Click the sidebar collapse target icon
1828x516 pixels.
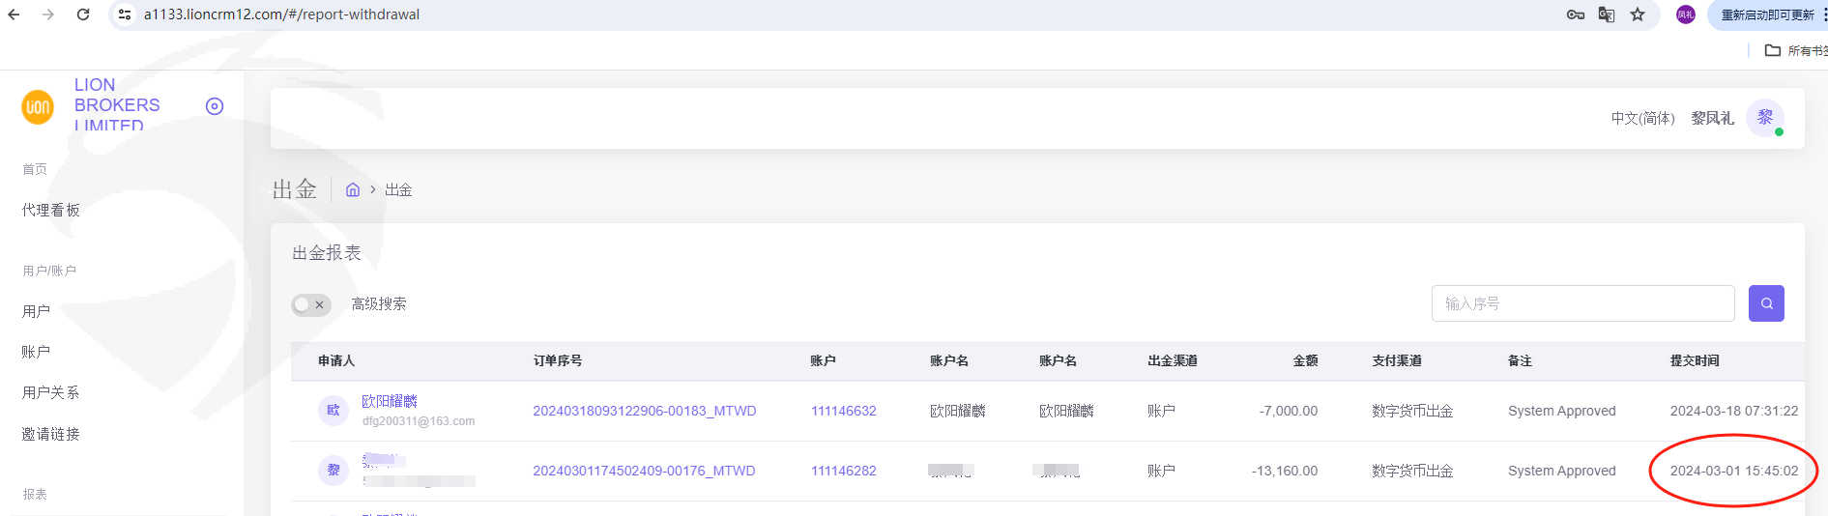(x=215, y=106)
